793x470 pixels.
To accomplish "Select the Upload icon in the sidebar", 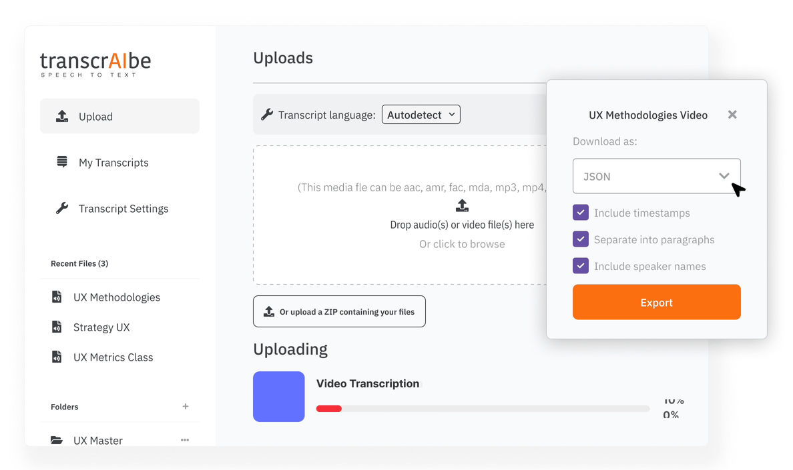I will pyautogui.click(x=62, y=115).
